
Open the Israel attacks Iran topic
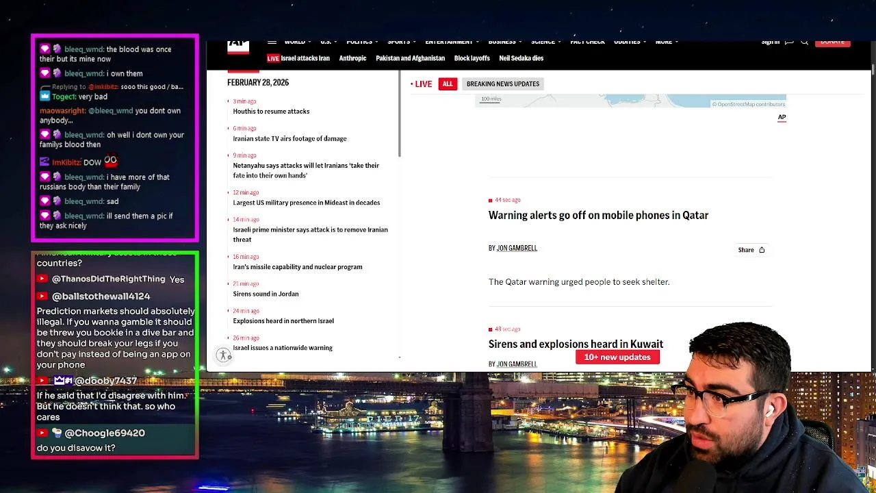coord(305,58)
